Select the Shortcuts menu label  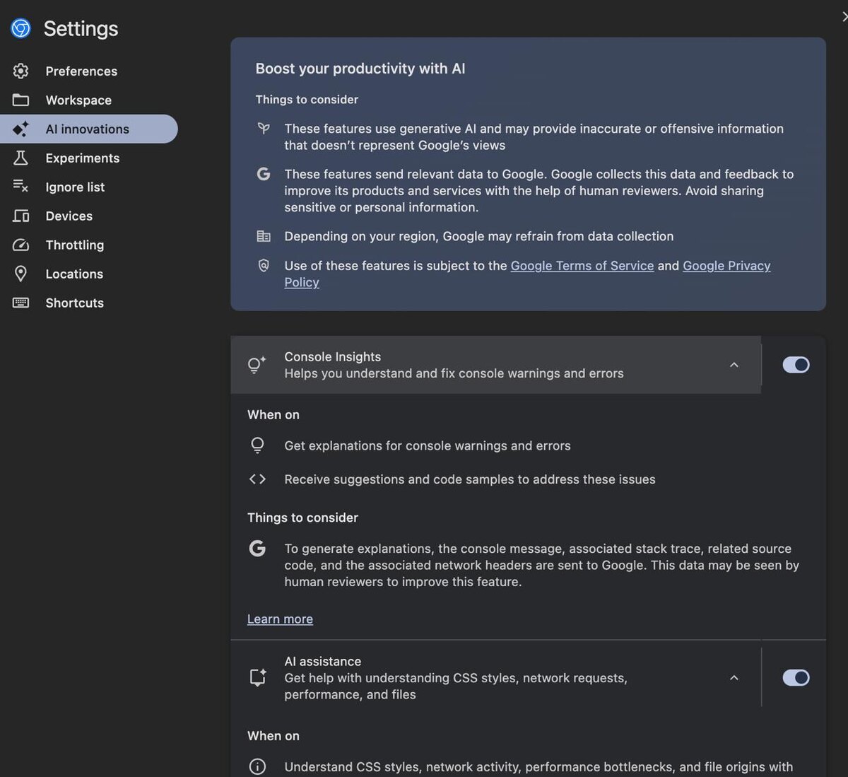pos(74,303)
